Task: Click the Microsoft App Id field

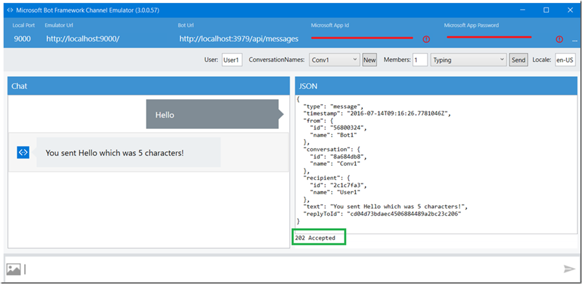Action: 362,38
